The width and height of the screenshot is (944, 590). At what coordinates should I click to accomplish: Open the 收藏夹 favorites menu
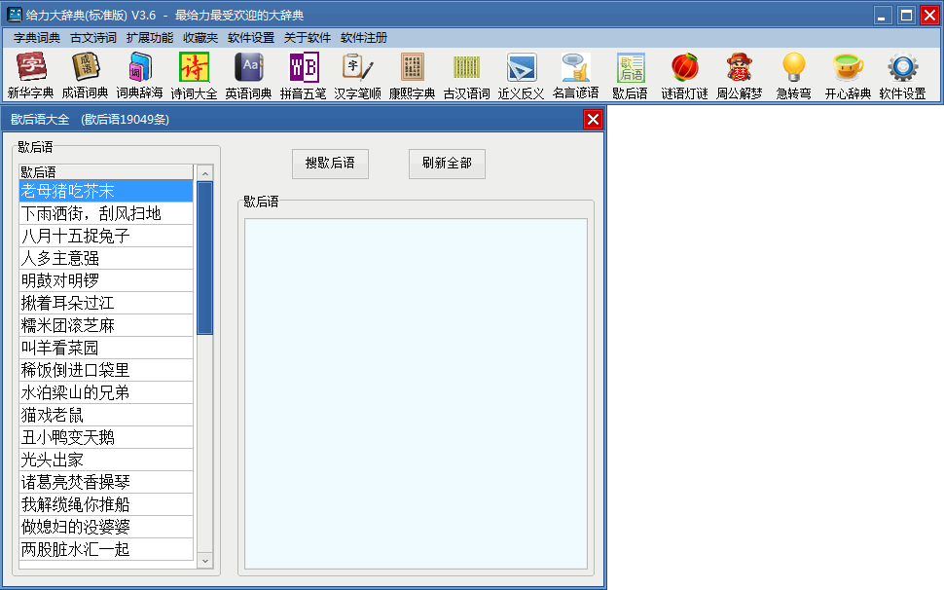(200, 38)
